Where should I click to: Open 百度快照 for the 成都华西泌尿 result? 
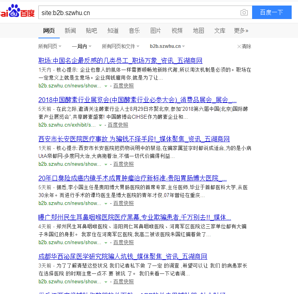[123, 282]
